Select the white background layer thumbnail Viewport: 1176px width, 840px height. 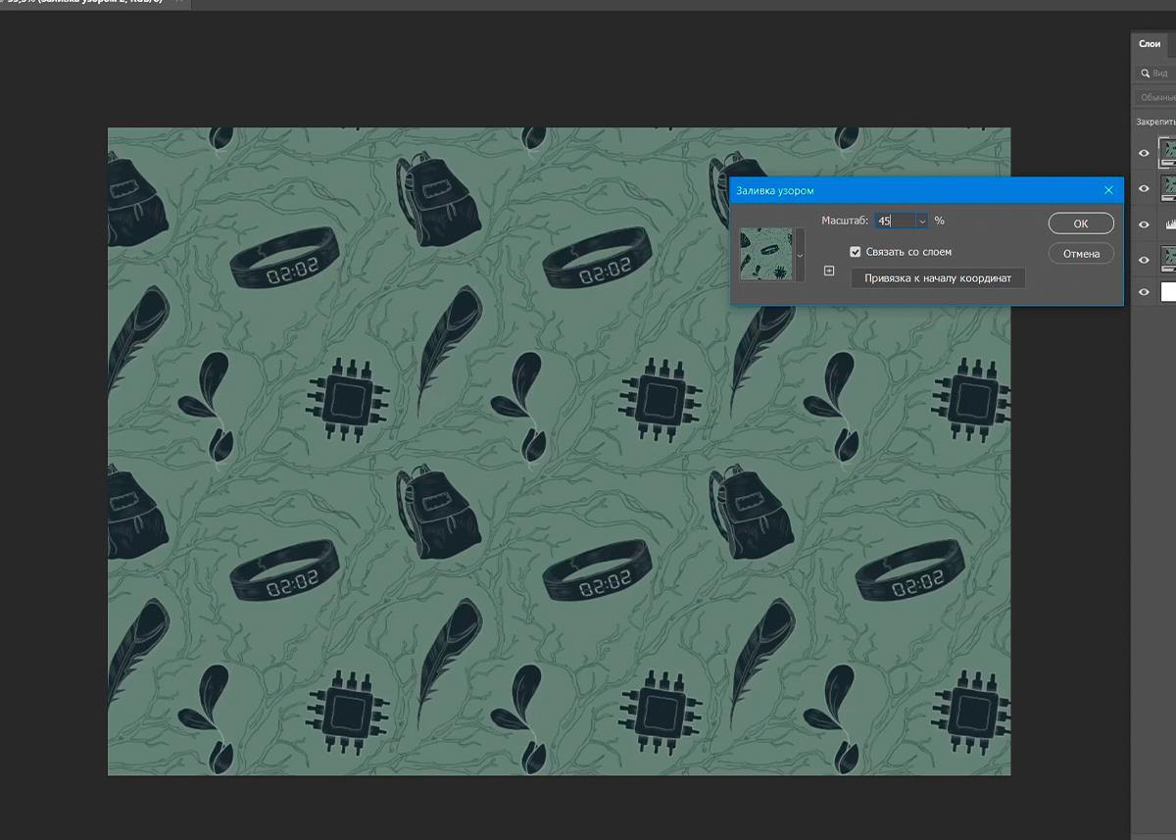[x=1168, y=292]
